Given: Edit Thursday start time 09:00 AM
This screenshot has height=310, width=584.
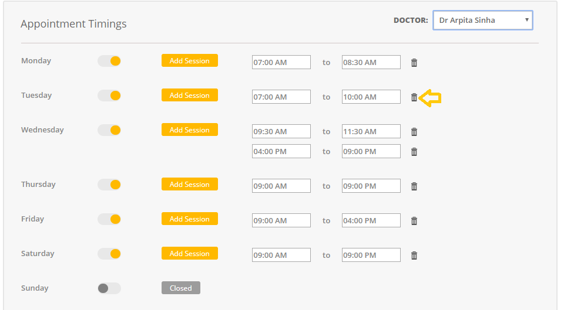Looking at the screenshot, I should click(x=281, y=186).
